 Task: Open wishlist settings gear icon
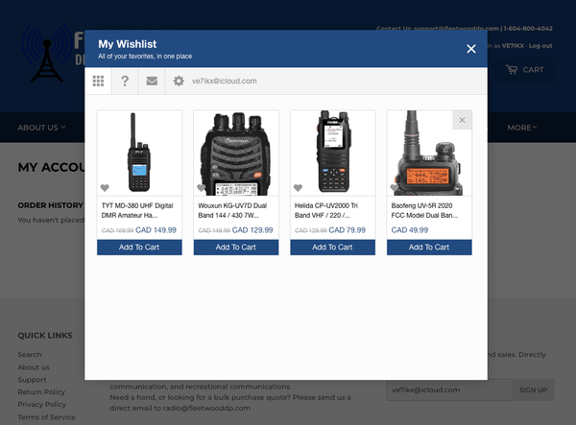coord(179,81)
